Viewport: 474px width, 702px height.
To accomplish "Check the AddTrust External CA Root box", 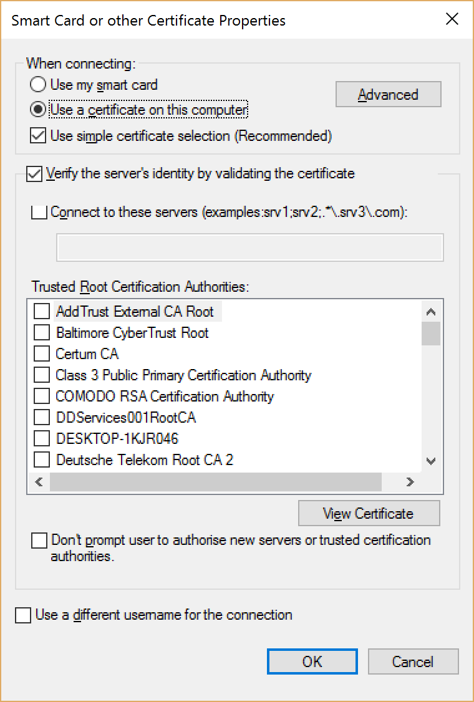I will (42, 311).
